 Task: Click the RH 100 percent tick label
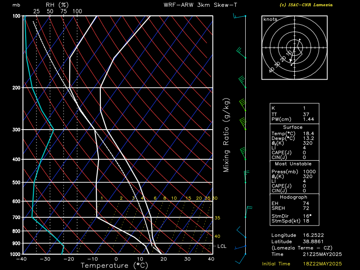(77, 11)
